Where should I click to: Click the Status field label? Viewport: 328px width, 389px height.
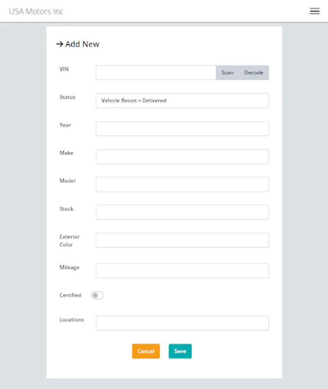tap(67, 97)
